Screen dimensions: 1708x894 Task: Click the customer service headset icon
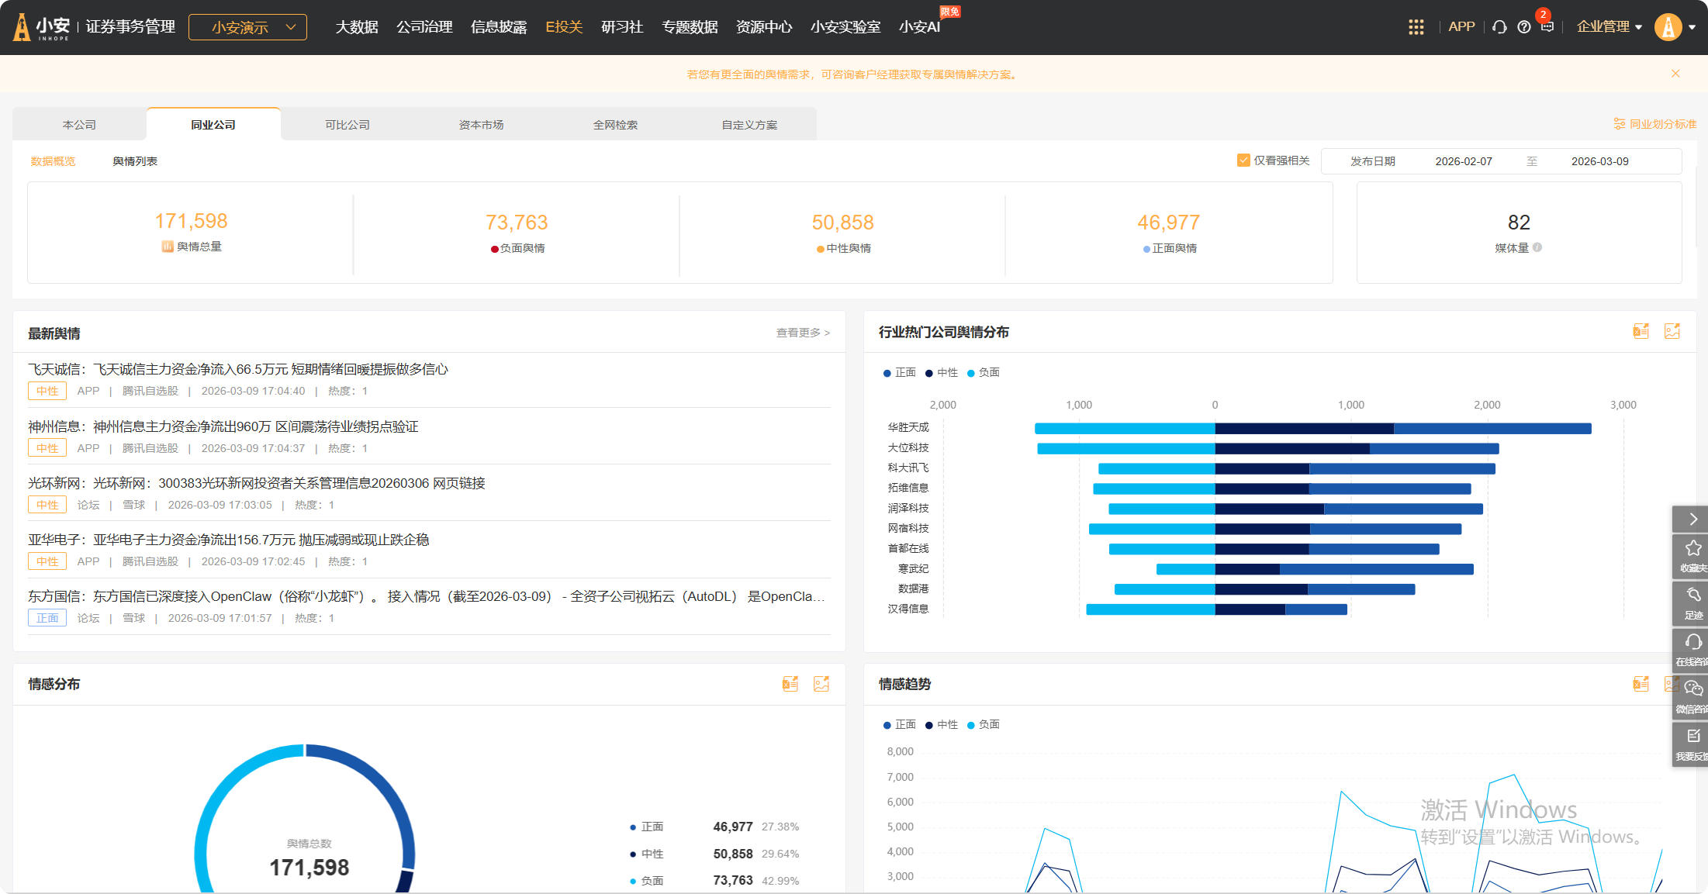1499,27
